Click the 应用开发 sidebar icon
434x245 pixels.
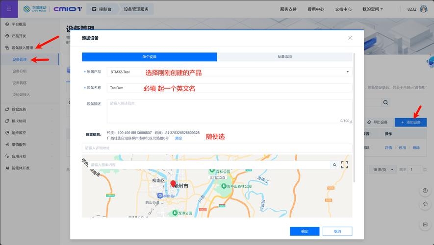(x=7, y=156)
